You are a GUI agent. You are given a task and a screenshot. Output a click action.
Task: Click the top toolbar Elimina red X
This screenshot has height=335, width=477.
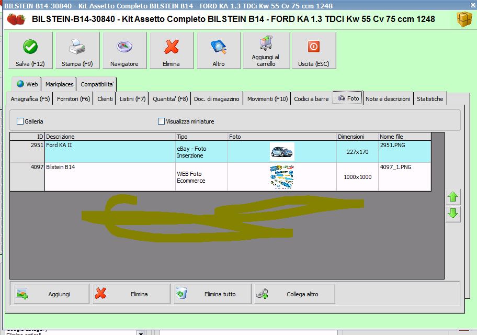tap(172, 51)
